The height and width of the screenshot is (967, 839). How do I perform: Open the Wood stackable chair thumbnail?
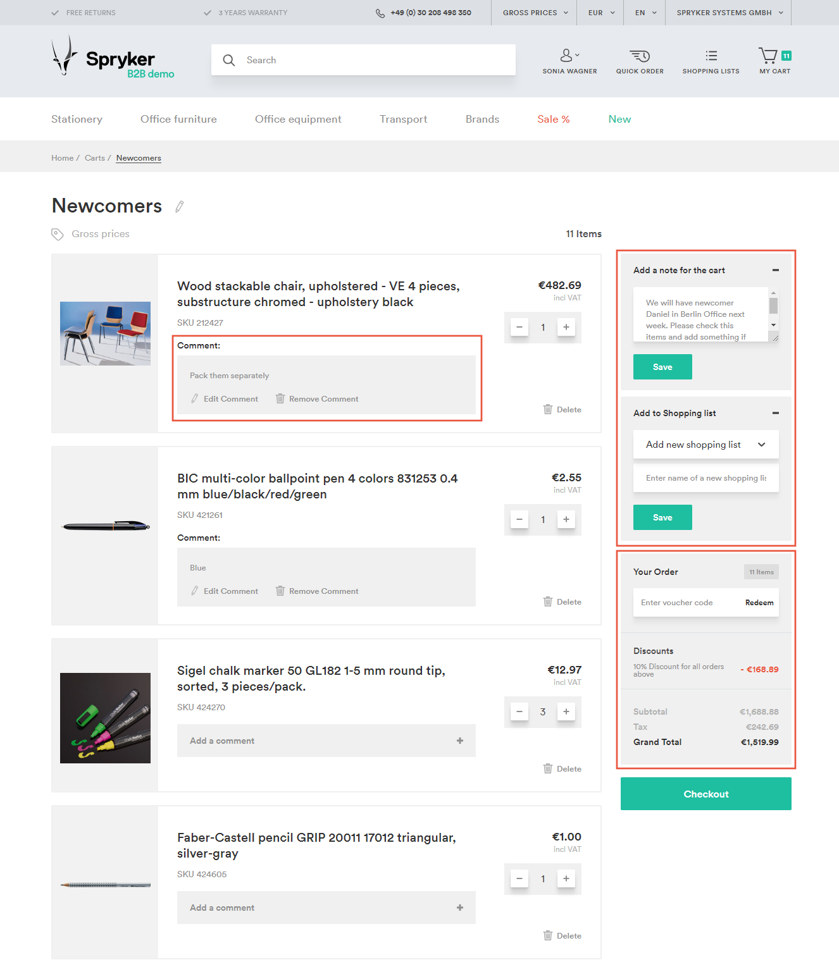105,333
